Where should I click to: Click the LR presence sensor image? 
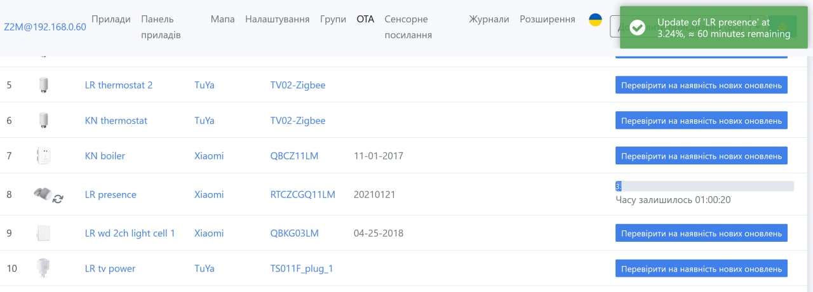pos(42,194)
